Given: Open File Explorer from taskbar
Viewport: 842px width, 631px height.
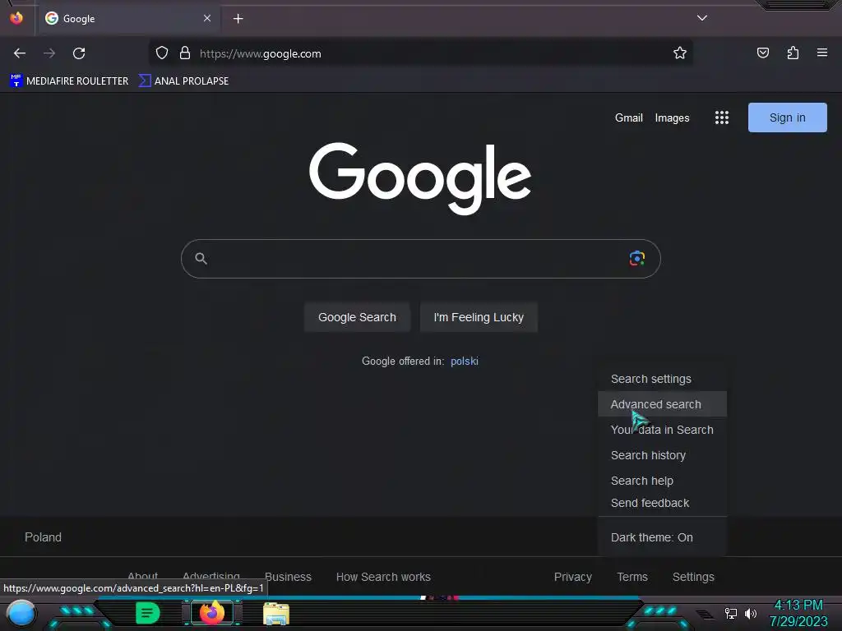Looking at the screenshot, I should point(276,614).
